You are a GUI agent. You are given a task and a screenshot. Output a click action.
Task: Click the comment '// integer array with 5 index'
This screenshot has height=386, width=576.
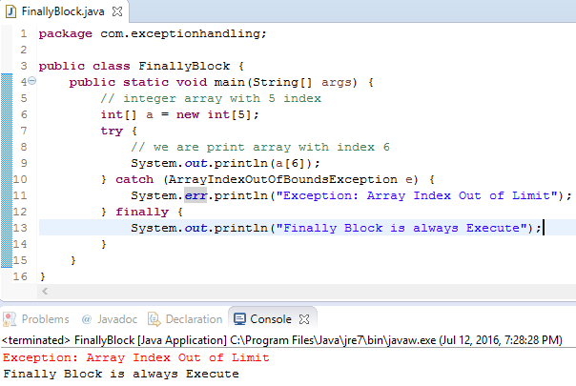pyautogui.click(x=211, y=98)
